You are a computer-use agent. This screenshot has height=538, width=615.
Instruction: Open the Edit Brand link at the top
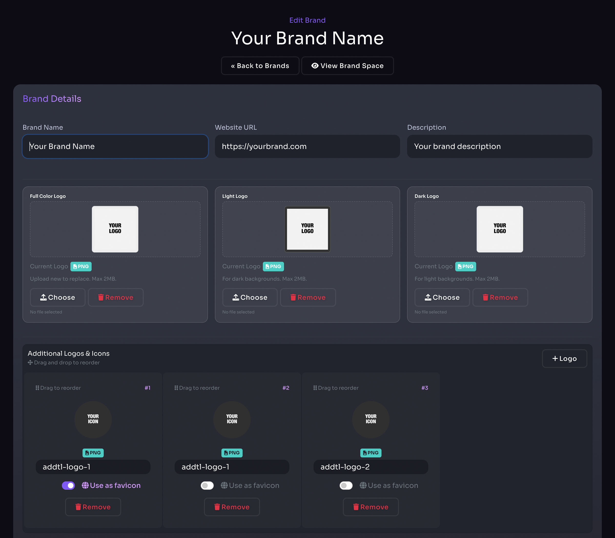(x=307, y=20)
